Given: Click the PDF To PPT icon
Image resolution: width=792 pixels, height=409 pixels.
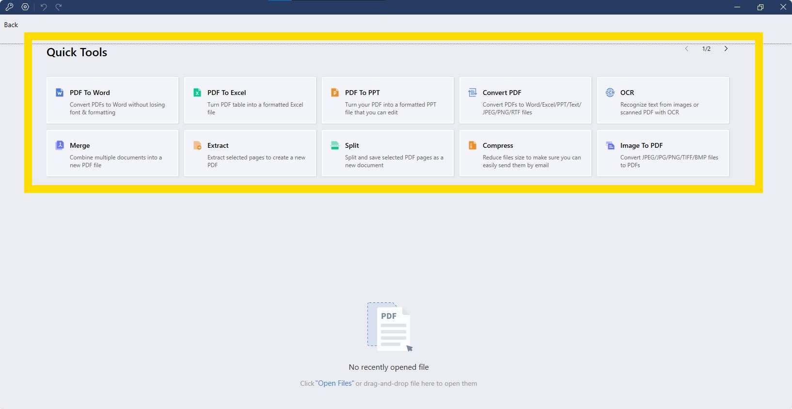Looking at the screenshot, I should pyautogui.click(x=335, y=93).
